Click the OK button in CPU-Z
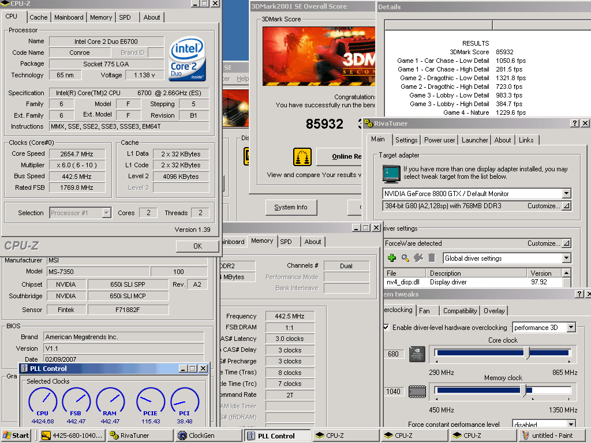 coord(197,246)
